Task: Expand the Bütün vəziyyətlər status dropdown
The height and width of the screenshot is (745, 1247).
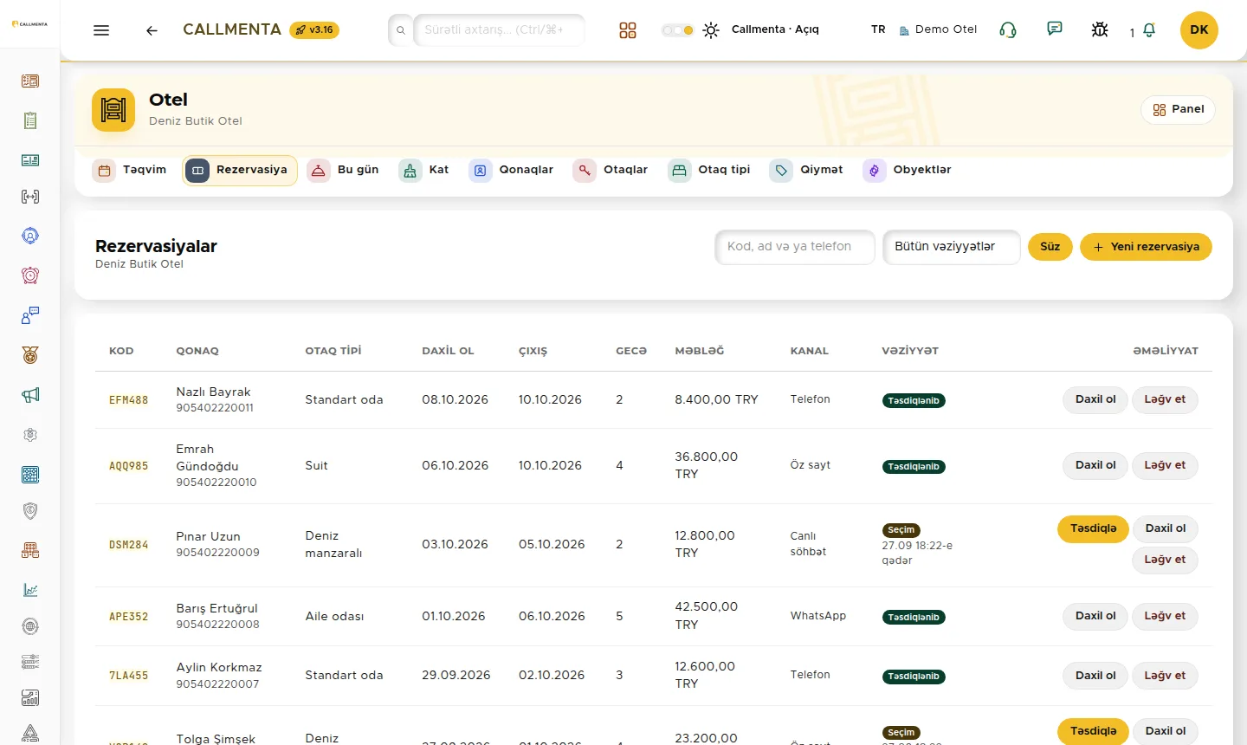Action: point(952,247)
